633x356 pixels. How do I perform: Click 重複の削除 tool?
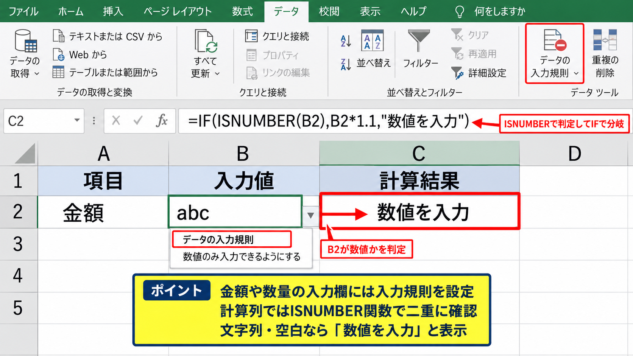pos(605,53)
